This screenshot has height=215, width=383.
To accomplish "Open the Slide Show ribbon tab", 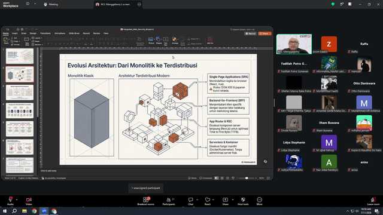I will coord(74,33).
